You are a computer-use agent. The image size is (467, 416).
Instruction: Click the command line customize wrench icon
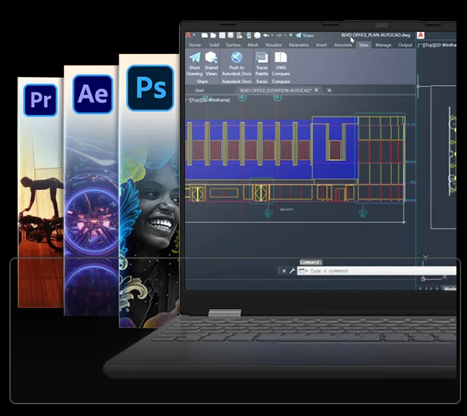click(292, 271)
